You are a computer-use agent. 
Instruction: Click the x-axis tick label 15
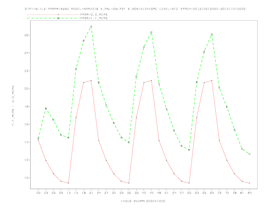(76, 193)
